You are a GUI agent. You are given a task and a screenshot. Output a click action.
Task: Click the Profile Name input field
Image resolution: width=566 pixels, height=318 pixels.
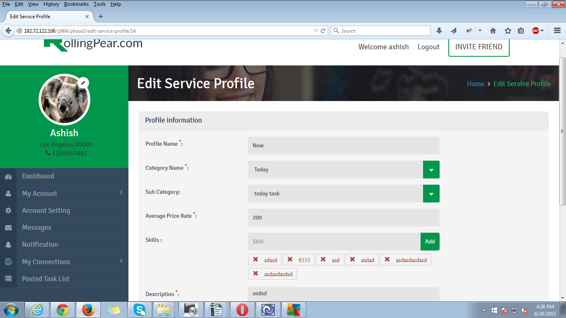point(343,146)
